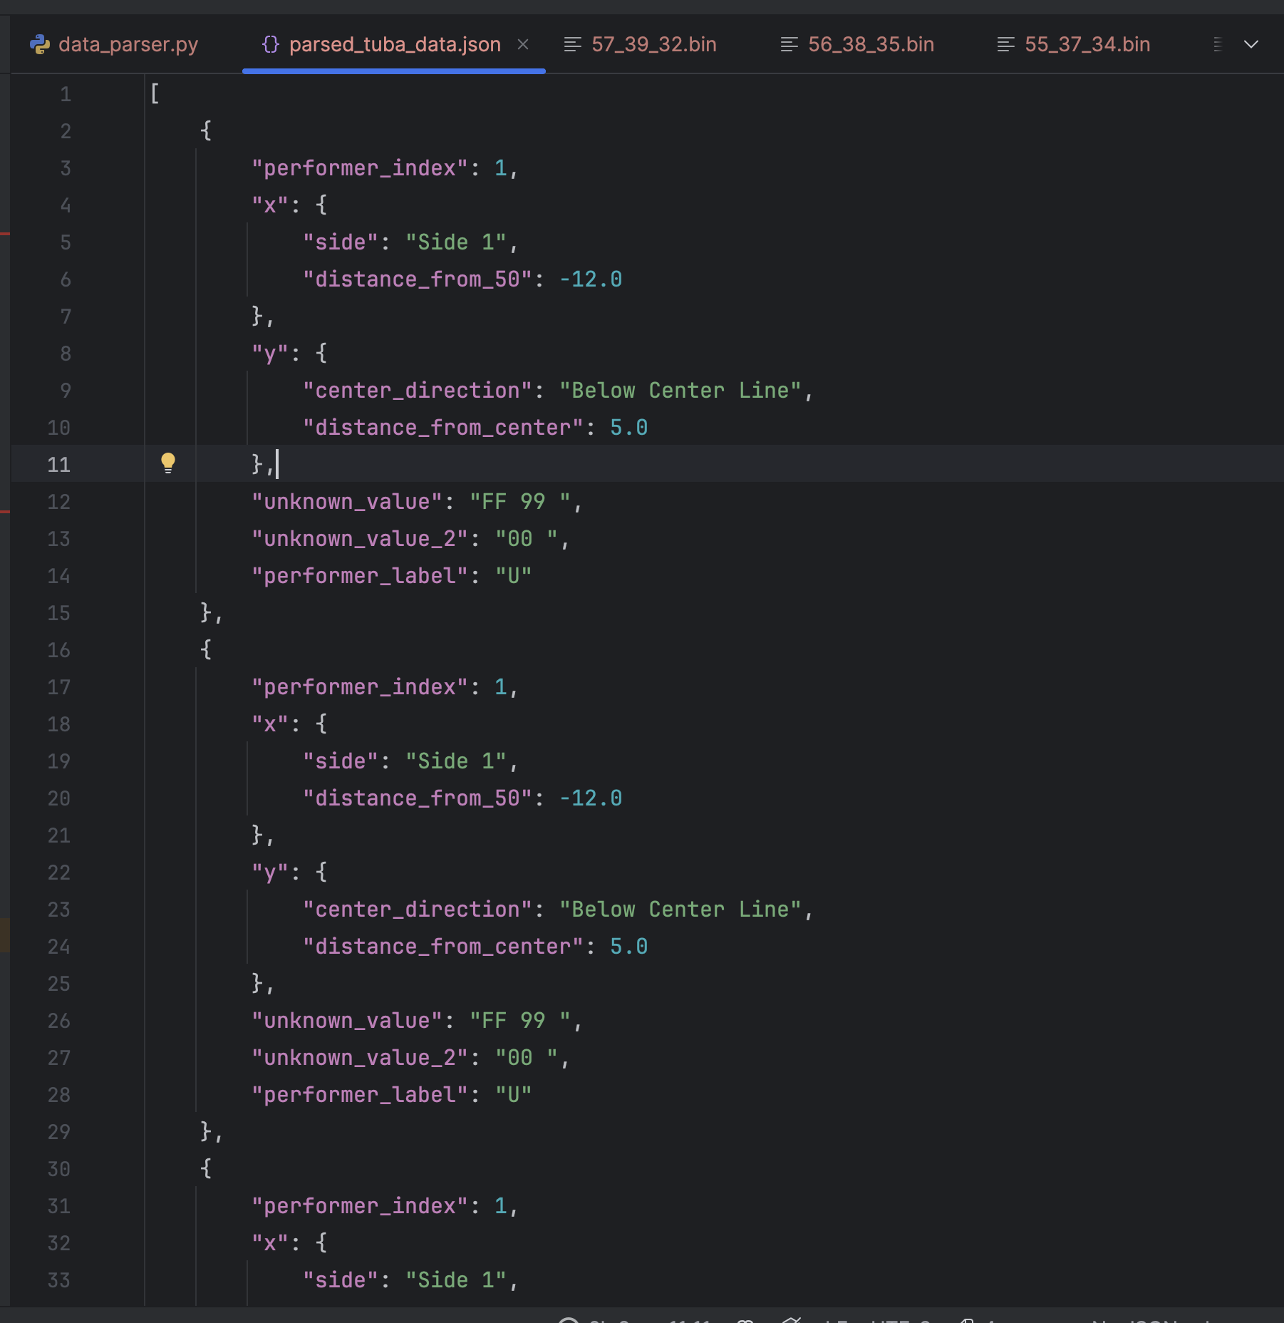Screen dimensions: 1284x1323
Task: Open the lightbulb quick-fix on line 11
Action: point(168,463)
